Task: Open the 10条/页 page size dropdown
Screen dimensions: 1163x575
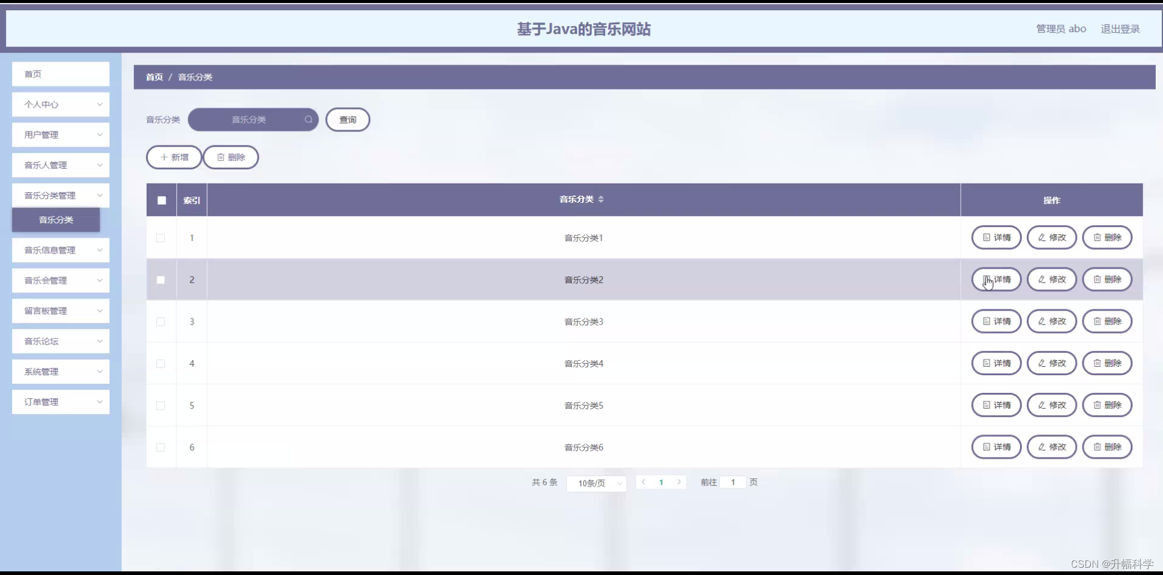Action: [596, 484]
